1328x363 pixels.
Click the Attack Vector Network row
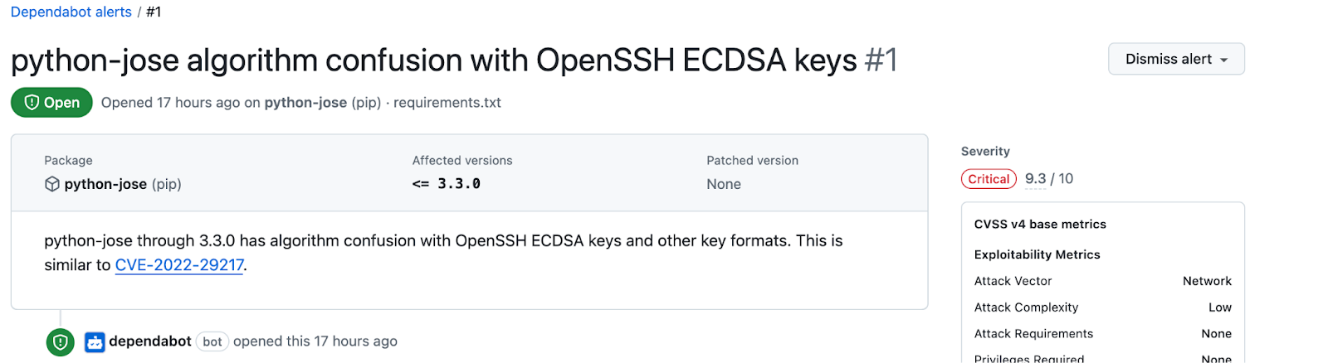click(1102, 282)
